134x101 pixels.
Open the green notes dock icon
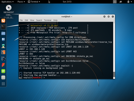(x=3, y=71)
